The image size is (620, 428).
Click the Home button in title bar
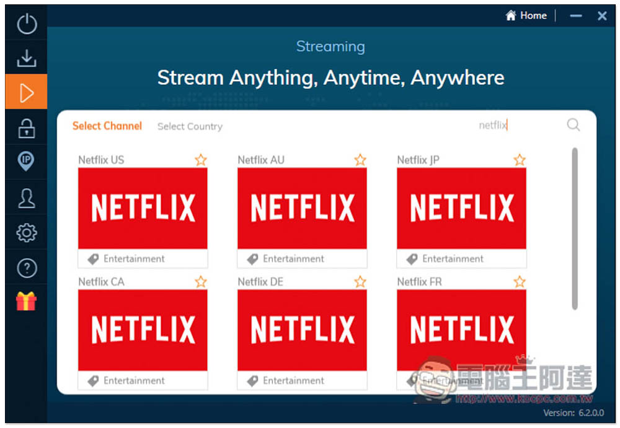pyautogui.click(x=526, y=15)
